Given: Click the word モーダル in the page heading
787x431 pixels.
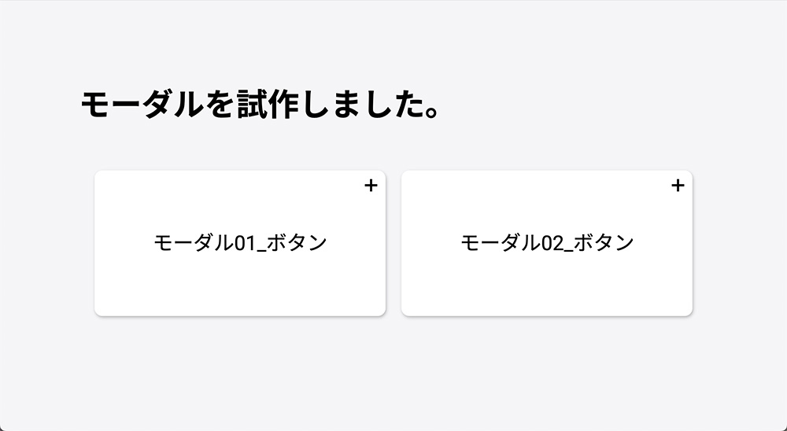Looking at the screenshot, I should (x=137, y=106).
